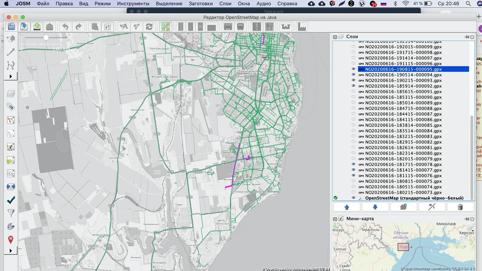
Task: Hide the OpenStreetMap background layer eye
Action: [x=353, y=198]
